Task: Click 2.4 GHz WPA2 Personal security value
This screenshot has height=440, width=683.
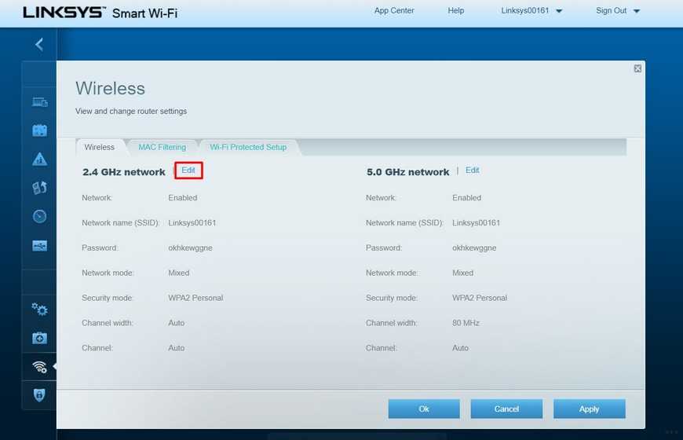Action: [195, 298]
